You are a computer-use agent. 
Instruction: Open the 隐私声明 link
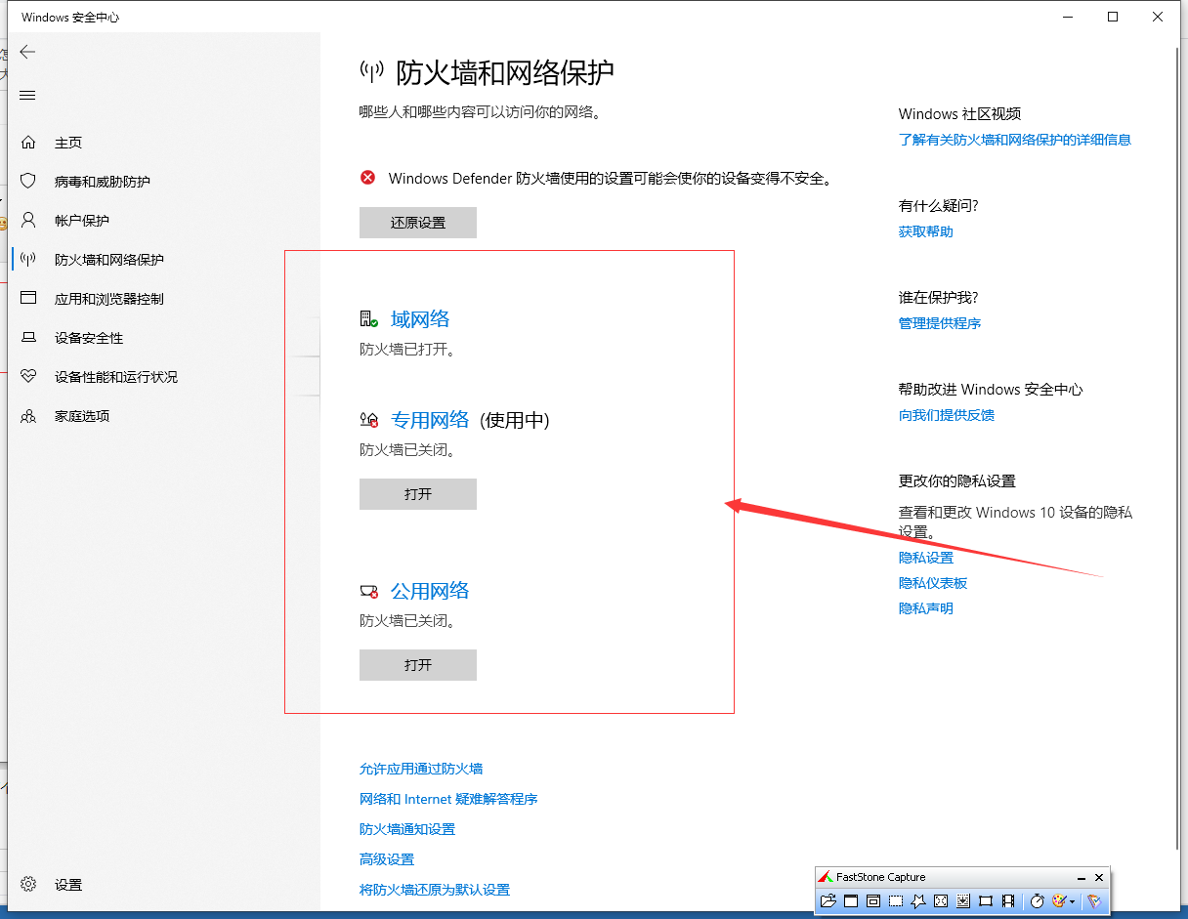coord(926,608)
